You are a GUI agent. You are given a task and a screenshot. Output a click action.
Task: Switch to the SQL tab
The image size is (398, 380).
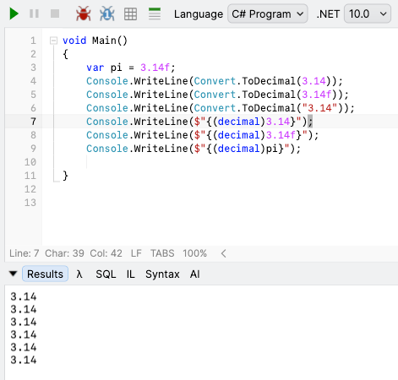click(106, 274)
